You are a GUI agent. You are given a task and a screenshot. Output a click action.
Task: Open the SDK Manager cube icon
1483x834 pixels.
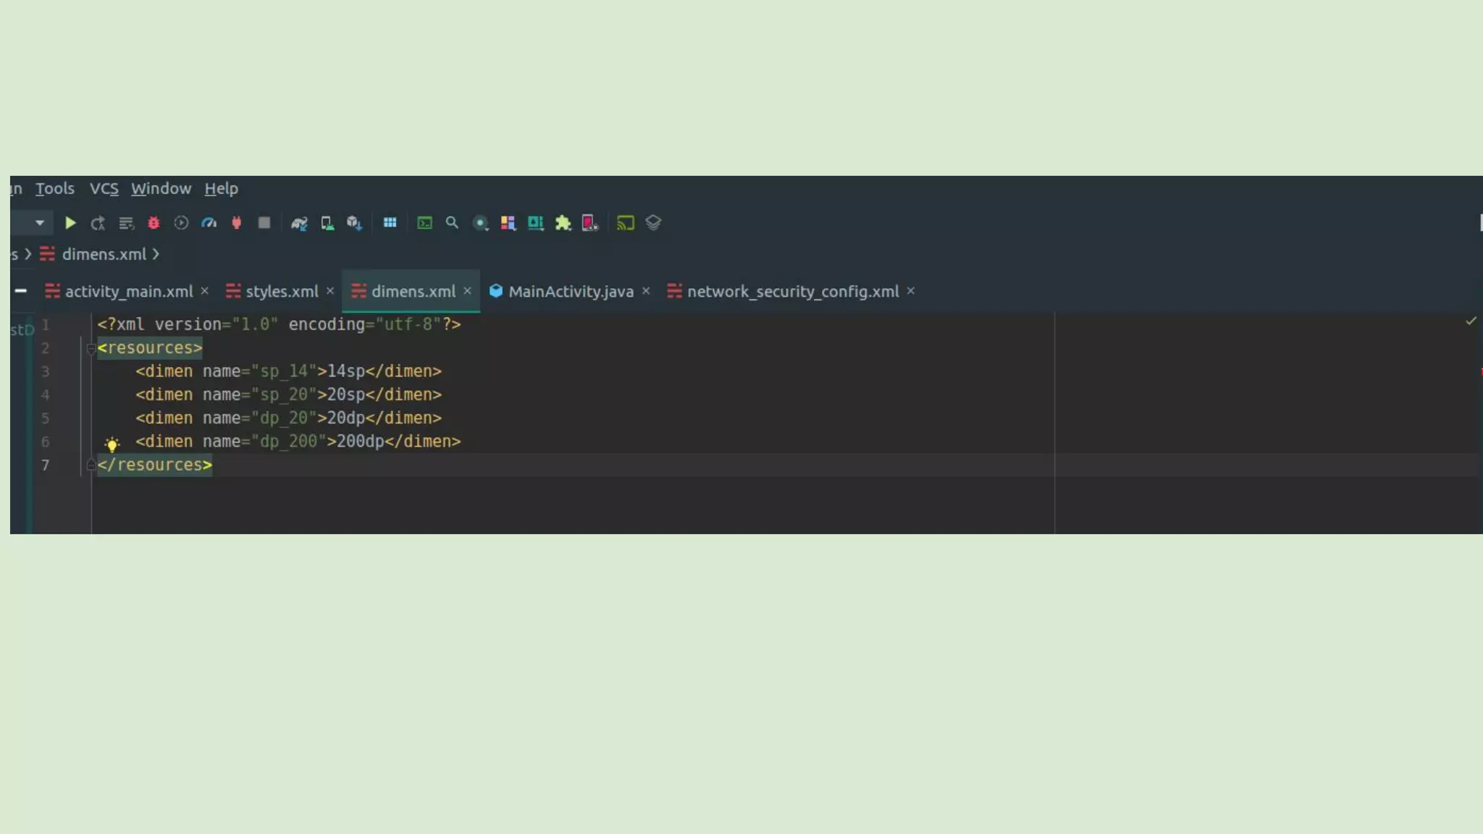(354, 223)
